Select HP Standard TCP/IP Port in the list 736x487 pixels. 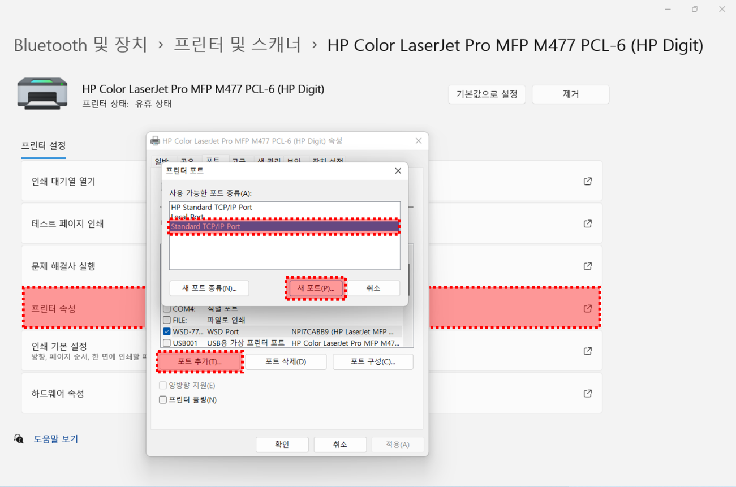[x=285, y=207]
